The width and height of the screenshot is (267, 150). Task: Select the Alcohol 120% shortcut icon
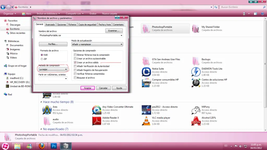196,121
